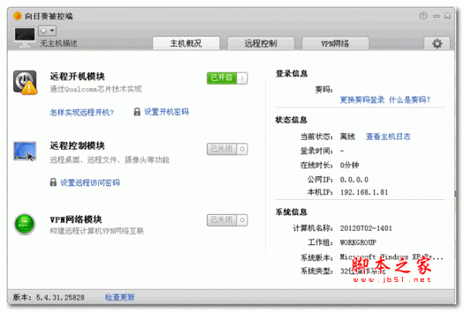Toggle VPN网络模块 switch showing 已关闭

point(227,220)
